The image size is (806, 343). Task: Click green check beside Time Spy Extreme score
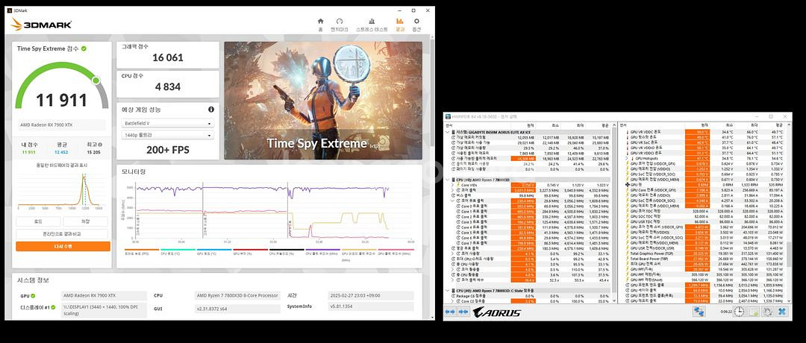click(x=84, y=48)
